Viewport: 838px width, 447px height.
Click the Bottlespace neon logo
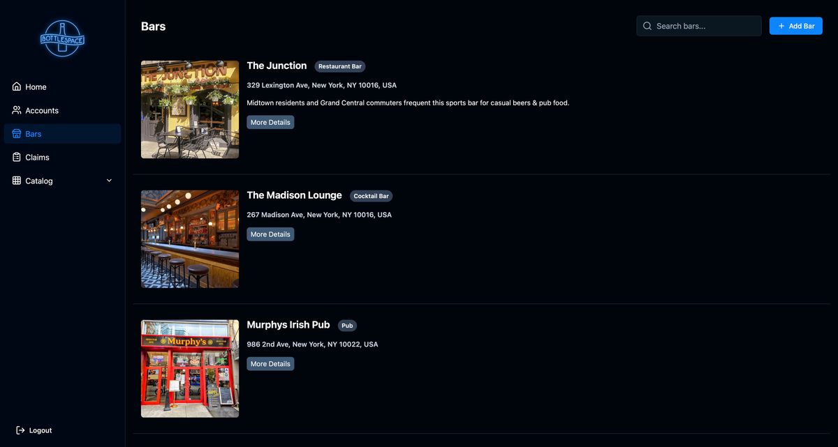62,38
